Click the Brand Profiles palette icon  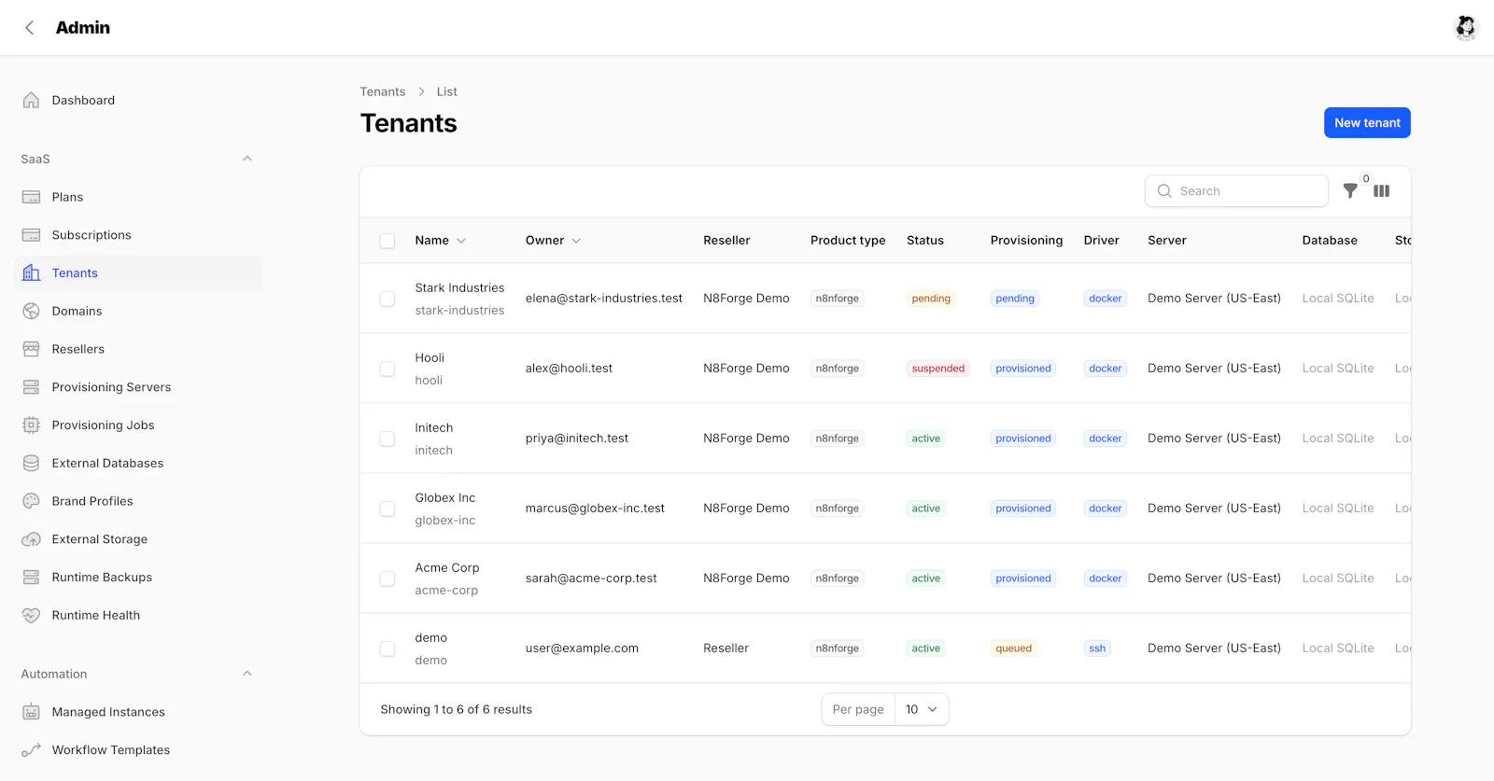(x=31, y=501)
